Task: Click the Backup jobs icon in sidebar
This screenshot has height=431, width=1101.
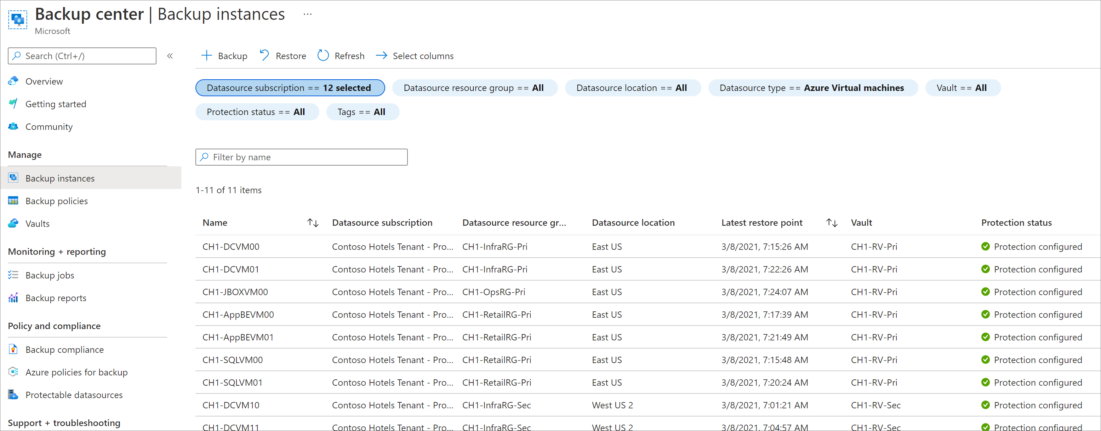Action: pyautogui.click(x=13, y=275)
